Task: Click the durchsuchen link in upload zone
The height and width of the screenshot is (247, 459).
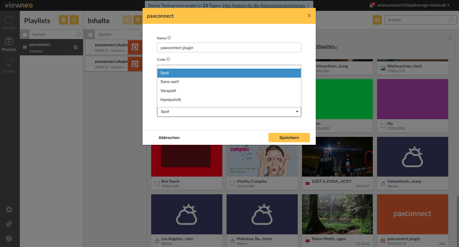Action: click(x=326, y=46)
